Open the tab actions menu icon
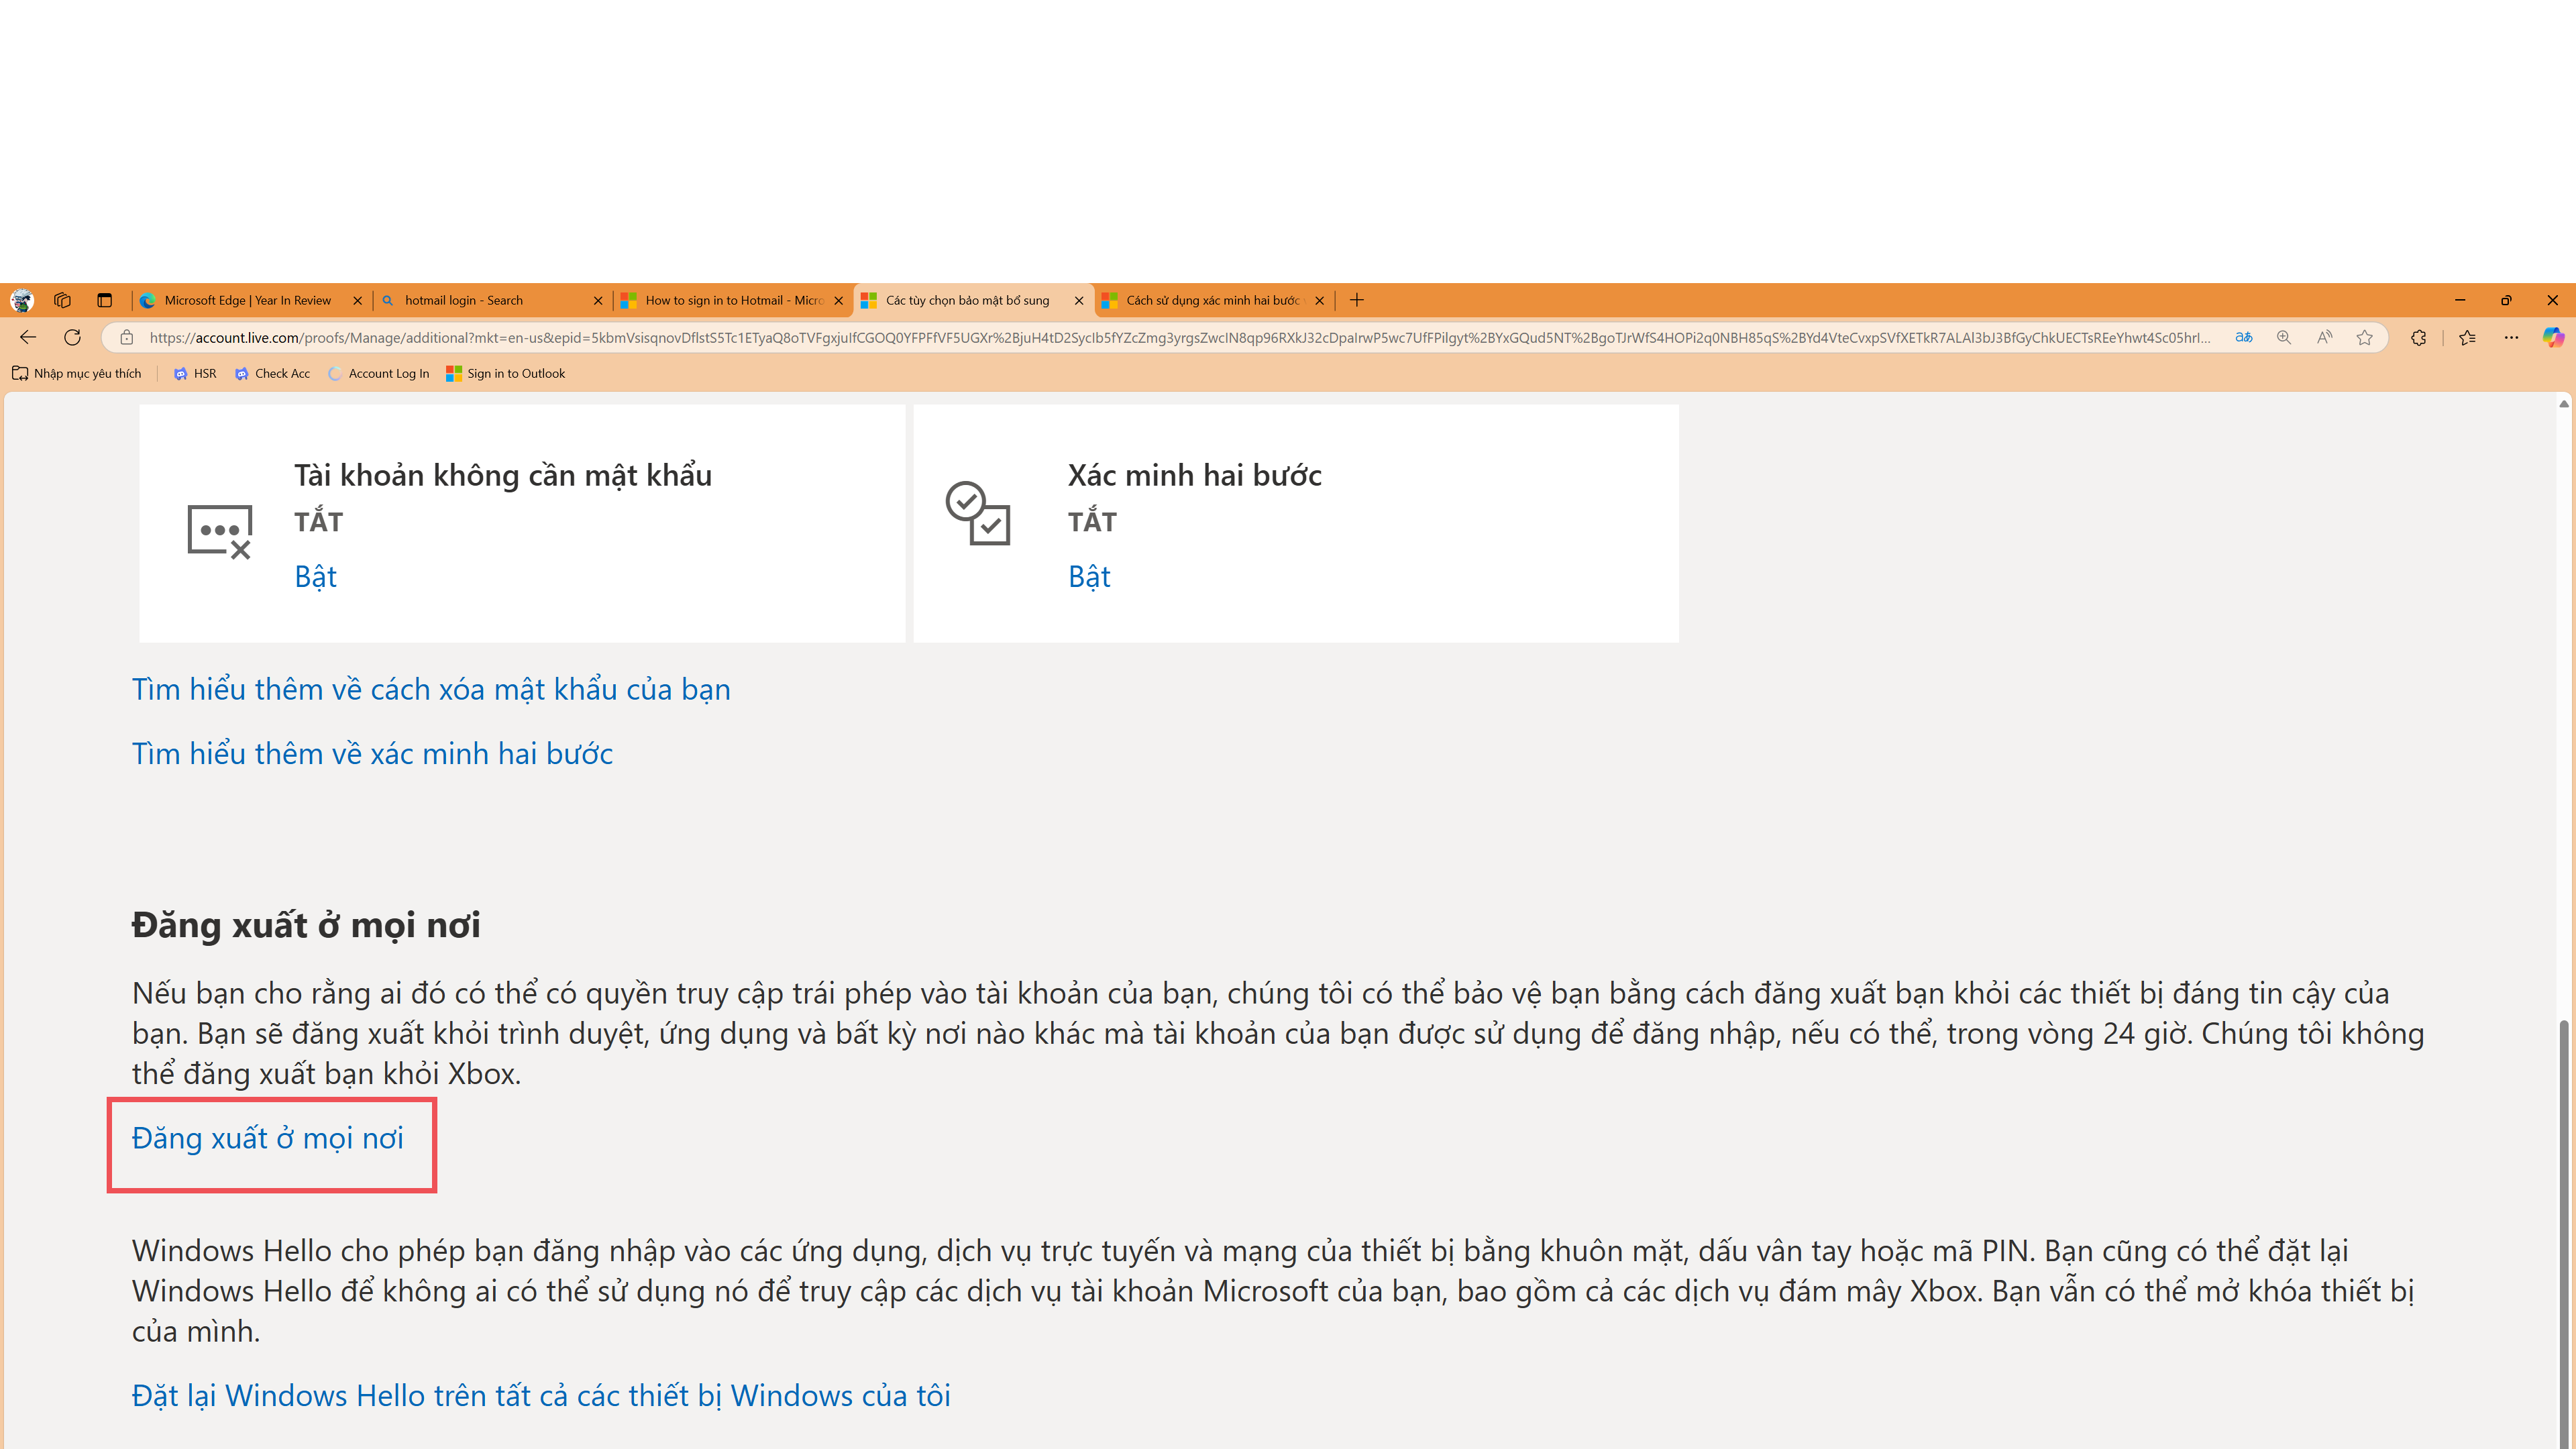Viewport: 2576px width, 1449px height. 104,300
